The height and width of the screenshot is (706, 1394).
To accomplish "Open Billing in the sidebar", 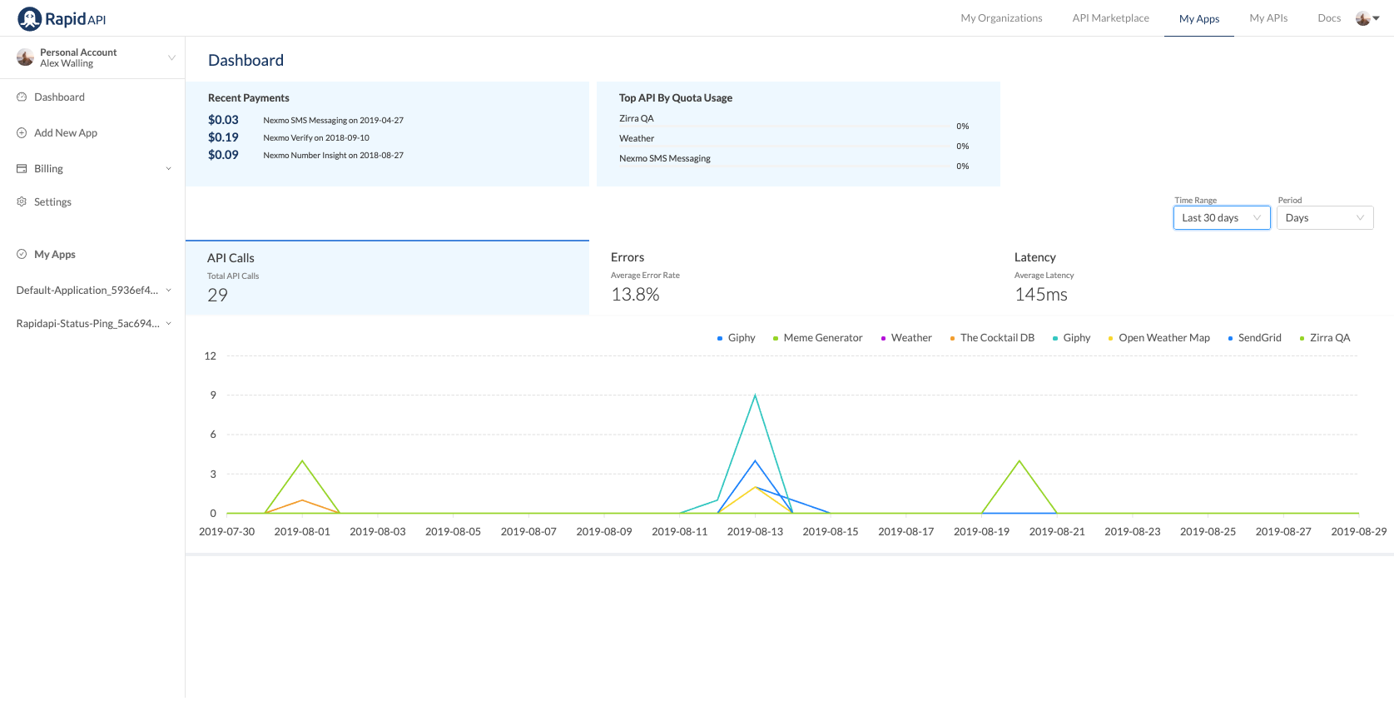I will [x=48, y=169].
